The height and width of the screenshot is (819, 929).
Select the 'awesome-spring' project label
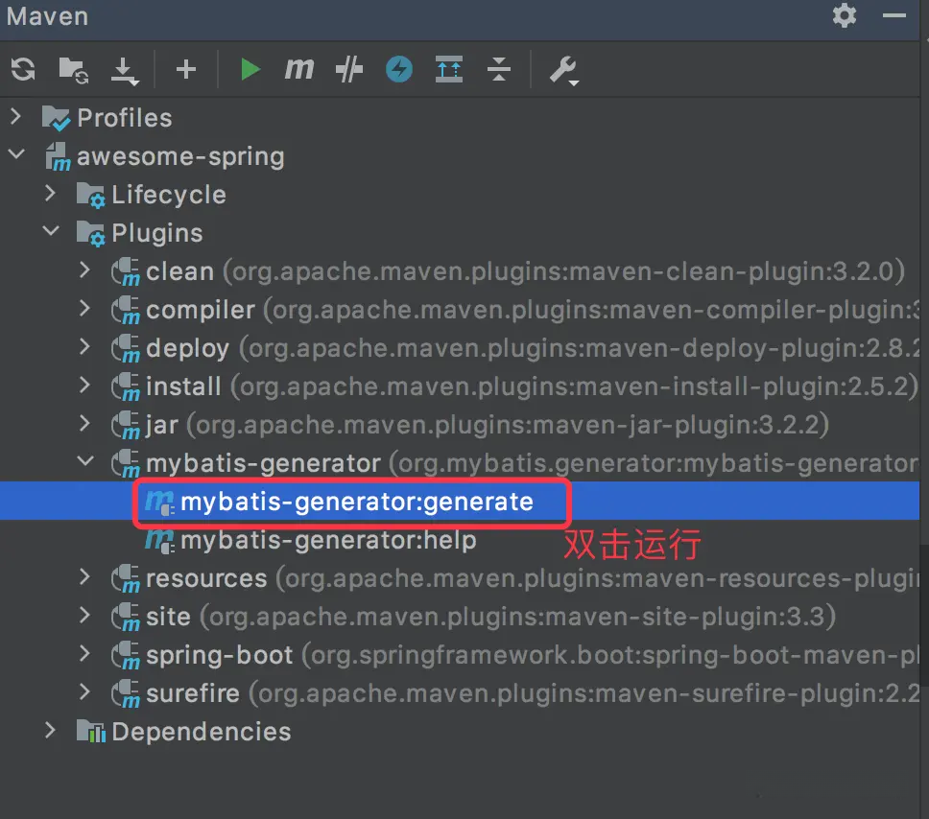coord(180,157)
